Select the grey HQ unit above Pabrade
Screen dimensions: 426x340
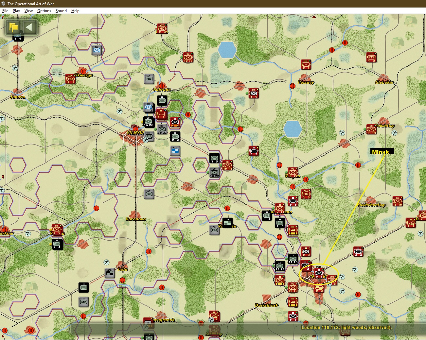pyautogui.click(x=149, y=78)
